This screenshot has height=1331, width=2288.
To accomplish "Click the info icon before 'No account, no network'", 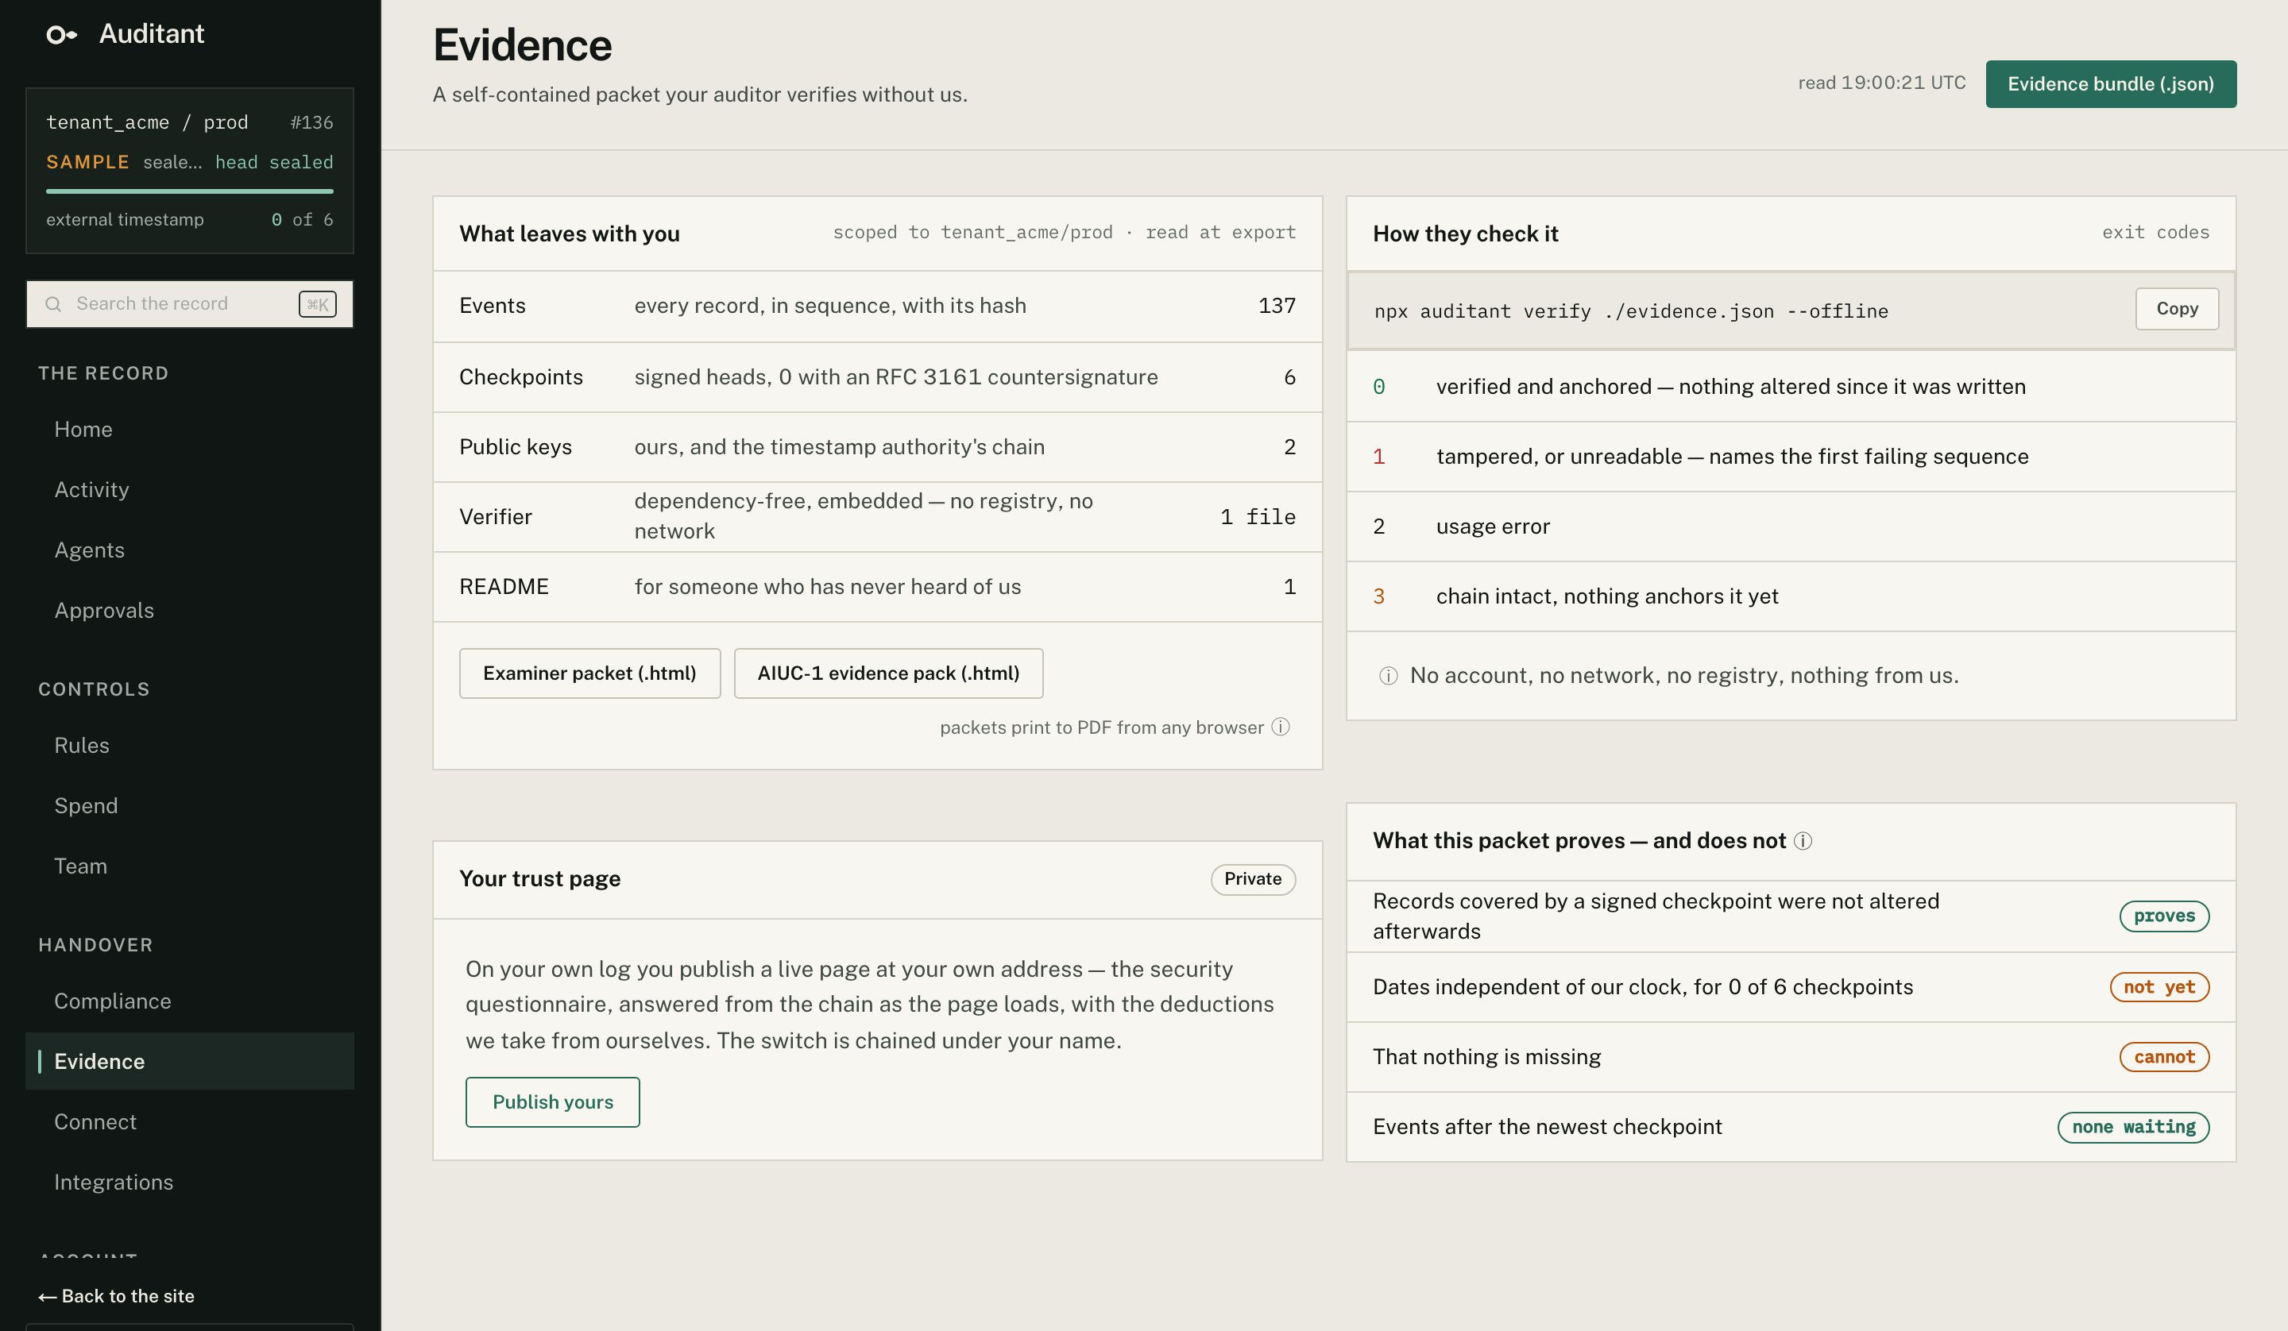I will point(1388,676).
